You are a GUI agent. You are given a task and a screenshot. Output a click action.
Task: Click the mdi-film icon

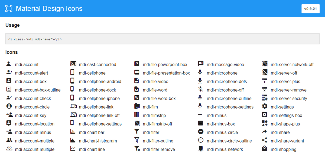pos(137,106)
